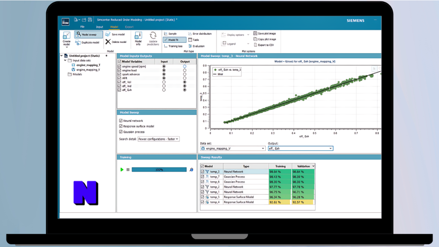Viewport: 439px width, 247px height.
Task: Select the Evaluation plot type icon
Action: click(190, 46)
